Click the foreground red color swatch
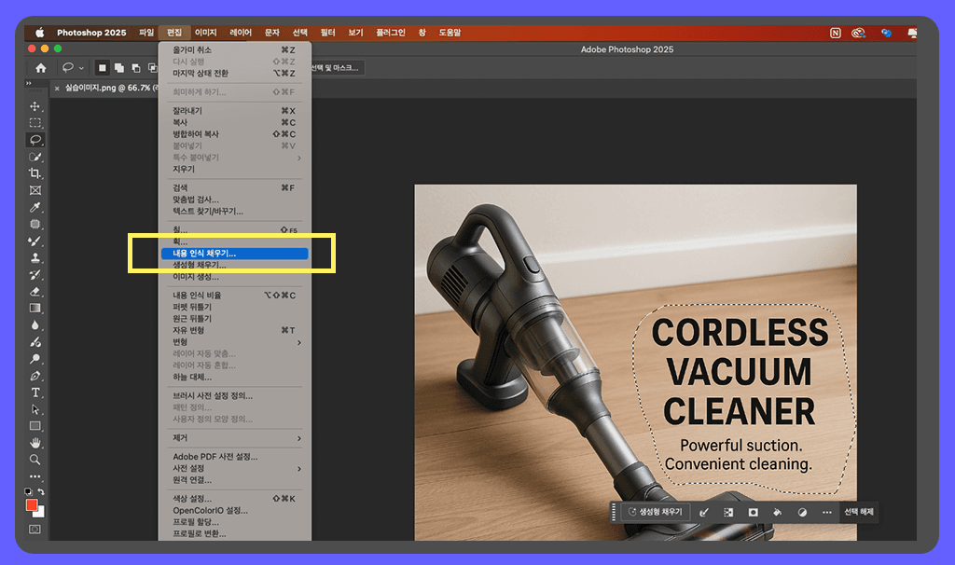Viewport: 955px width, 565px height. tap(31, 504)
